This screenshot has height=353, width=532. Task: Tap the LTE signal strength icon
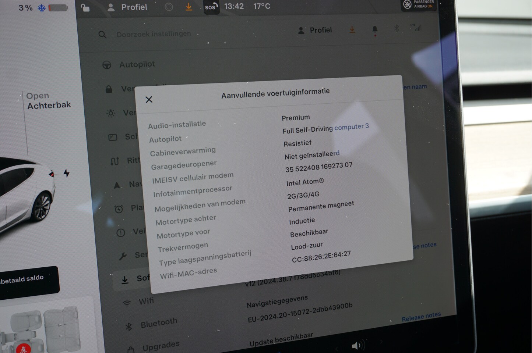pos(416,27)
